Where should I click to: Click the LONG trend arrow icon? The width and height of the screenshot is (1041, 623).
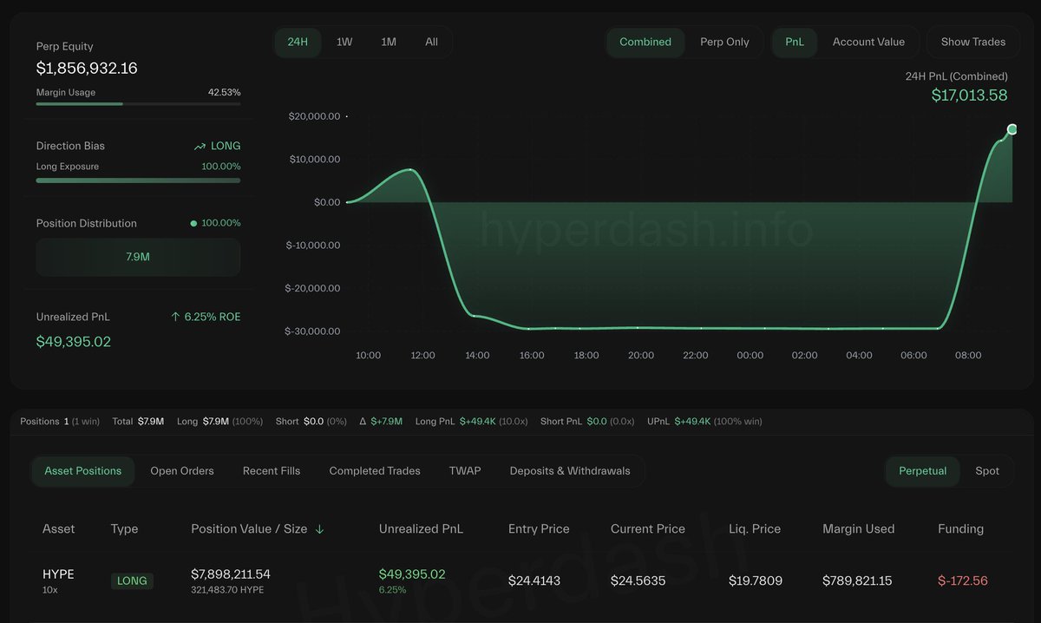pyautogui.click(x=200, y=147)
